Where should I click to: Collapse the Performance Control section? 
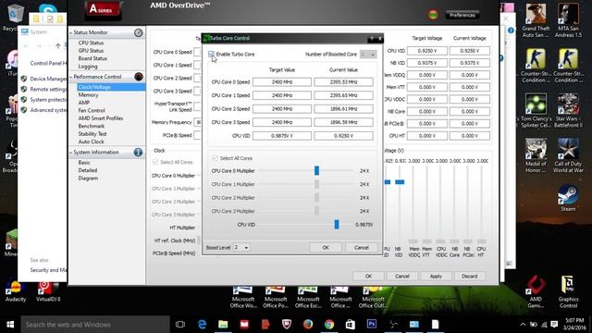tap(70, 77)
